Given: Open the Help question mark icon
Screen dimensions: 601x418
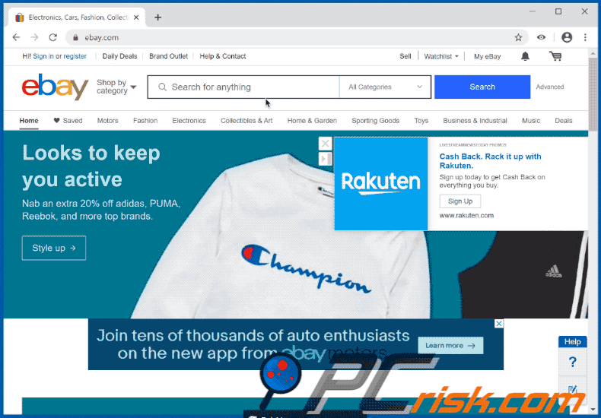Looking at the screenshot, I should coord(573,362).
